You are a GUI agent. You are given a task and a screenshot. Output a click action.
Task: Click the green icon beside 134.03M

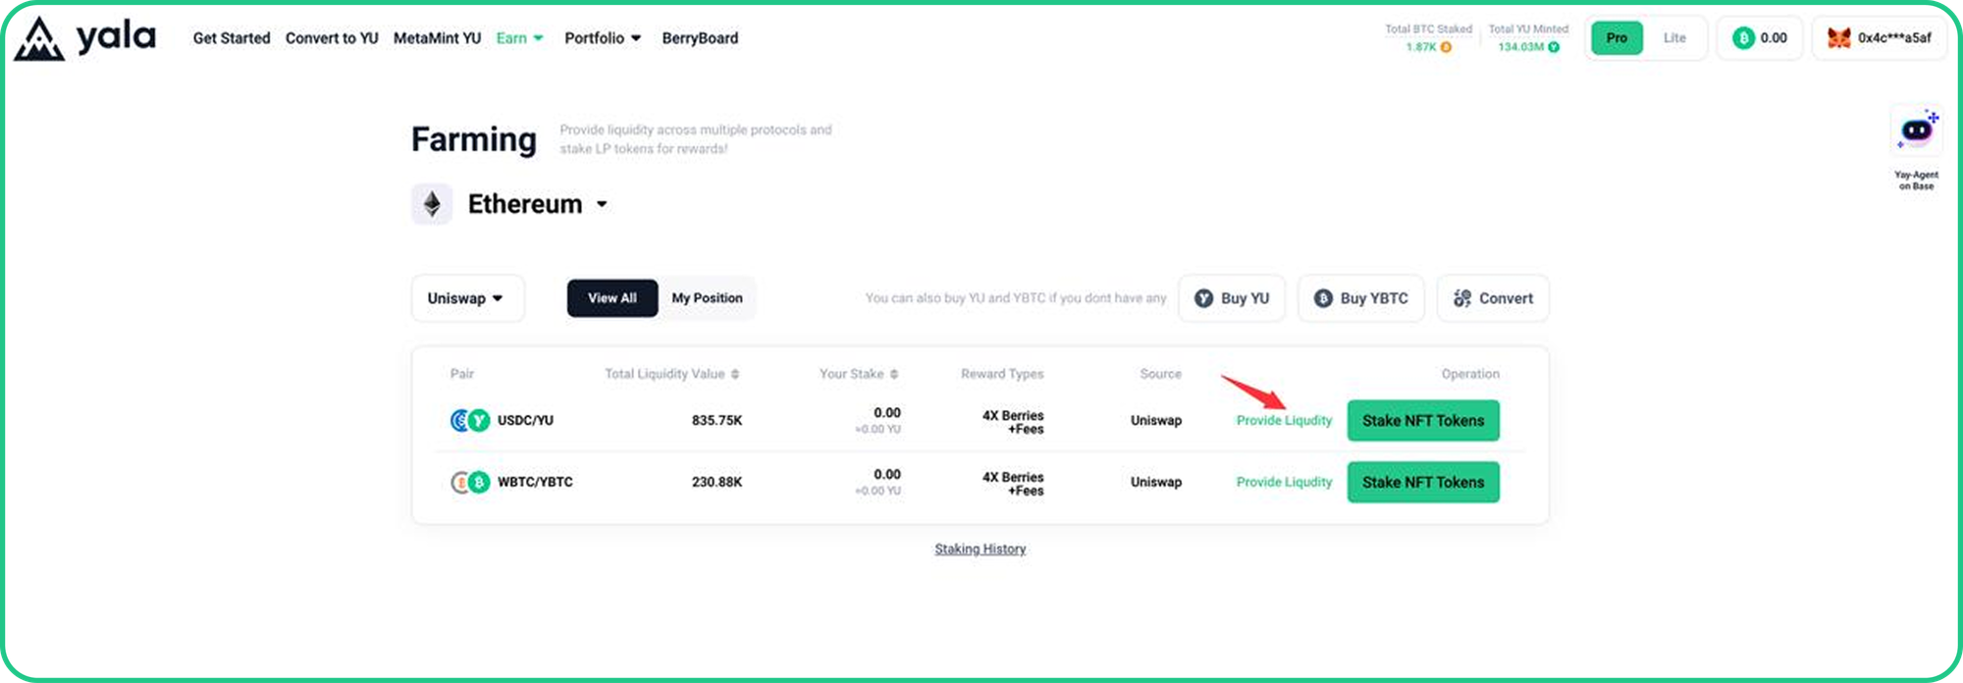tap(1554, 47)
